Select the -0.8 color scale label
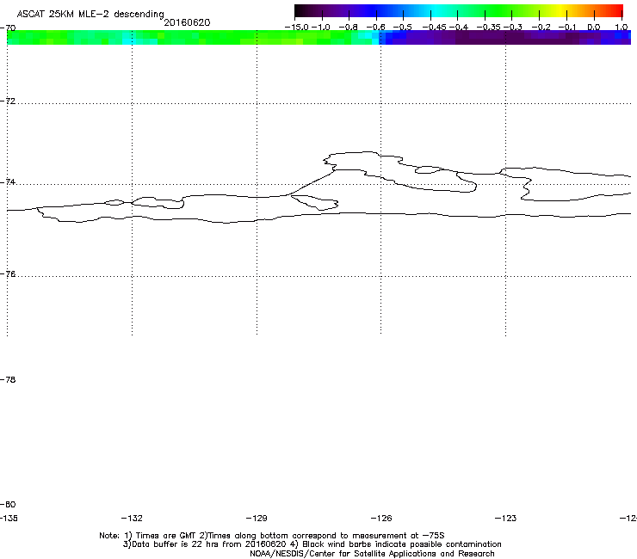Viewport: 637px width, 559px height. [348, 28]
